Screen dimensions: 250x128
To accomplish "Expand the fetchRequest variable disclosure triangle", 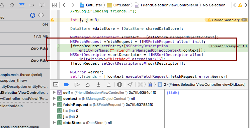I will [54, 105].
